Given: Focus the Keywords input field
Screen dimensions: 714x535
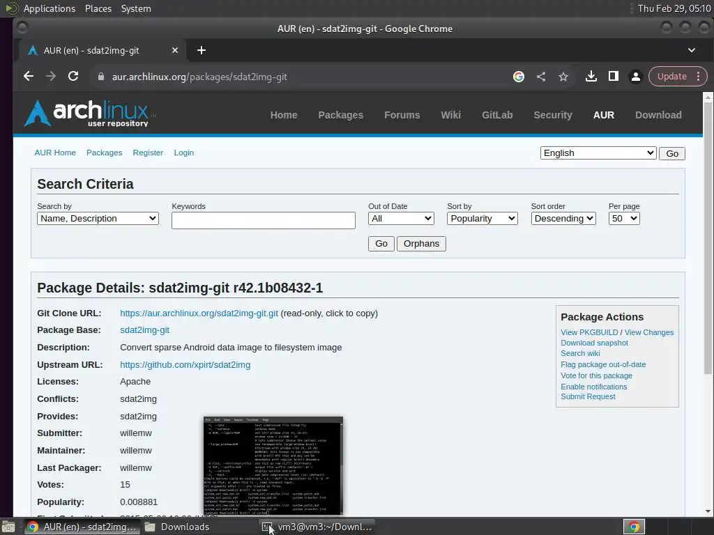Looking at the screenshot, I should click(x=263, y=220).
